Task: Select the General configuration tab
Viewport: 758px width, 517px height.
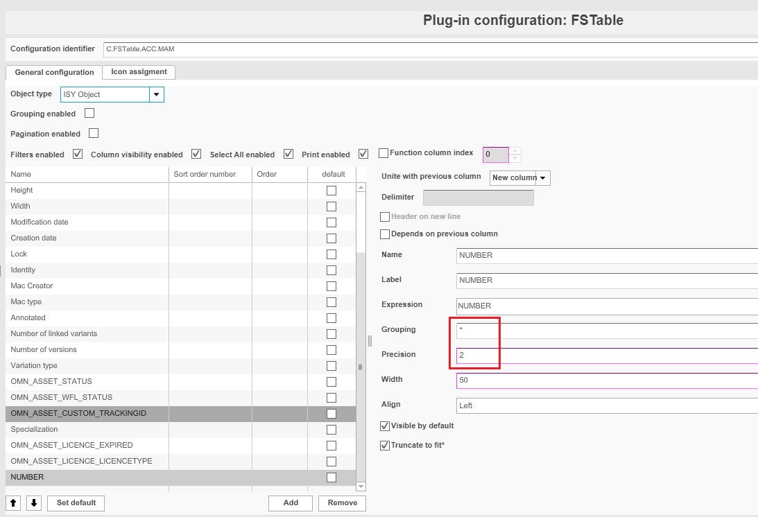Action: pyautogui.click(x=54, y=72)
